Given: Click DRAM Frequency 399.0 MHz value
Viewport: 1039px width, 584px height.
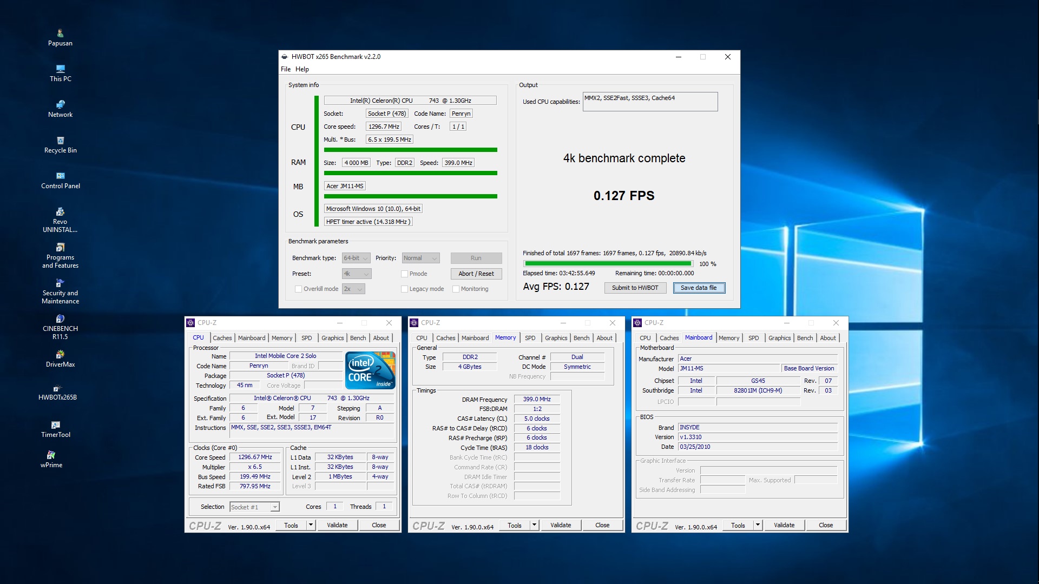Looking at the screenshot, I should [x=537, y=400].
